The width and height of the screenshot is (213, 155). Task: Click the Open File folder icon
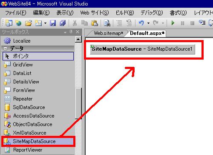click(x=29, y=23)
